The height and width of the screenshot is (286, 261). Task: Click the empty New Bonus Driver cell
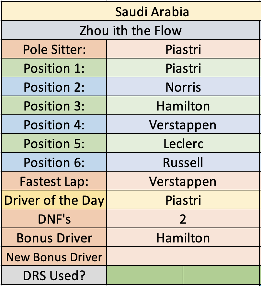pos(183,256)
